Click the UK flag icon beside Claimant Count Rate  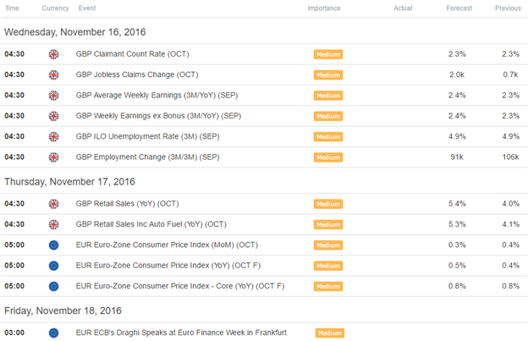[53, 54]
